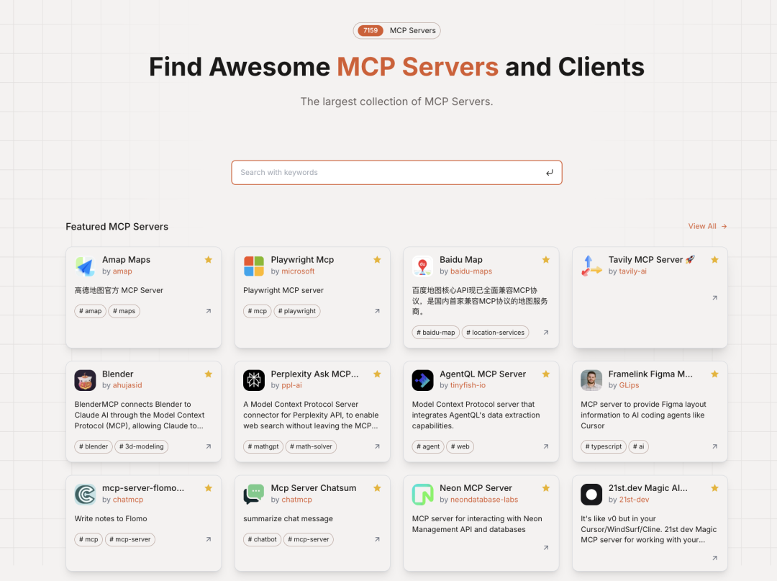Click the star on AgentQL MCP Server card
Viewport: 777px width, 581px height.
(546, 374)
